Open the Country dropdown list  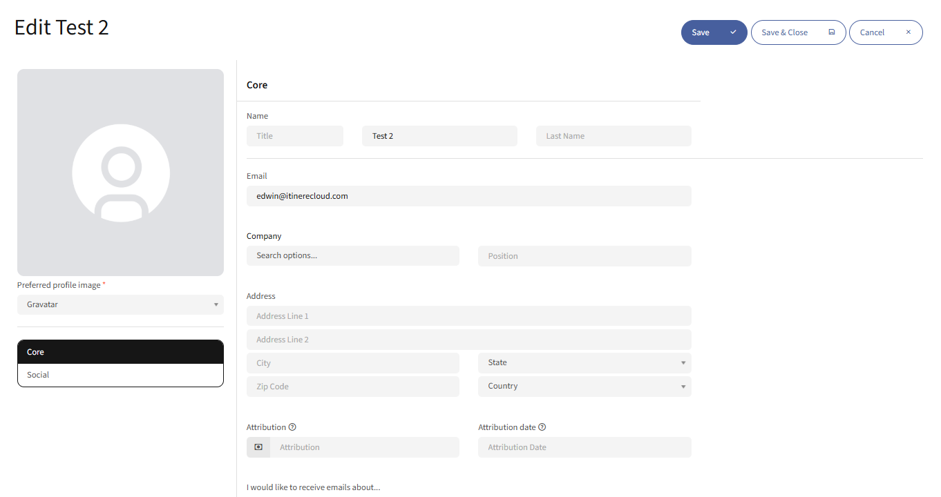584,387
